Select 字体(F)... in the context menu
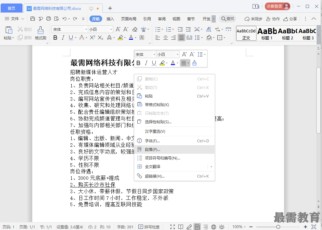The height and width of the screenshot is (230, 322). click(174, 141)
